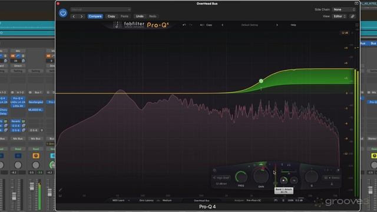Click the OverHead Bus label in bottom bar
This screenshot has width=377, height=212.
click(x=201, y=200)
